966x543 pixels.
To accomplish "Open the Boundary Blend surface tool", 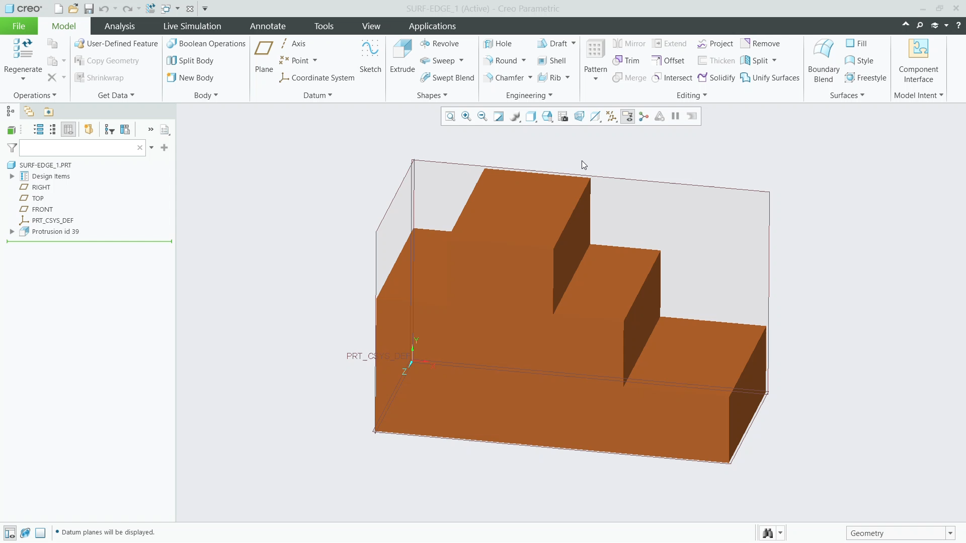I will (x=824, y=61).
